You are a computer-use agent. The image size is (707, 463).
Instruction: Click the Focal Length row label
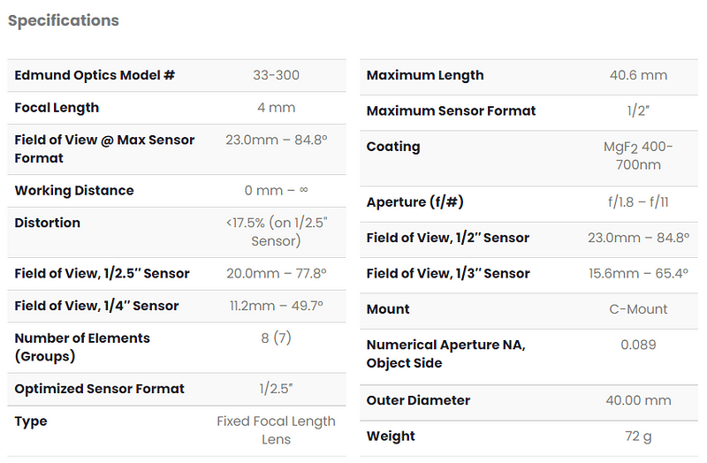click(x=57, y=108)
